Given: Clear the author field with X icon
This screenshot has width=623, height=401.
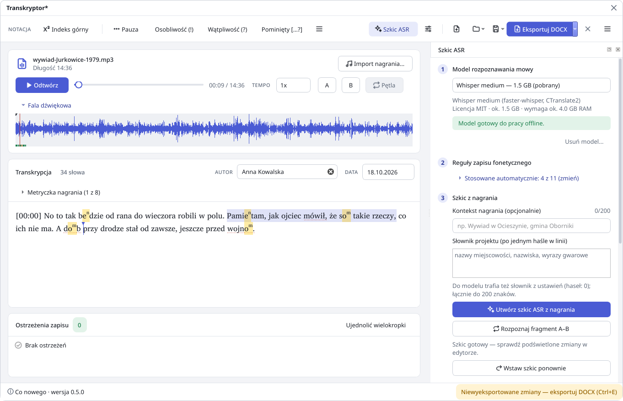Looking at the screenshot, I should click(x=330, y=172).
